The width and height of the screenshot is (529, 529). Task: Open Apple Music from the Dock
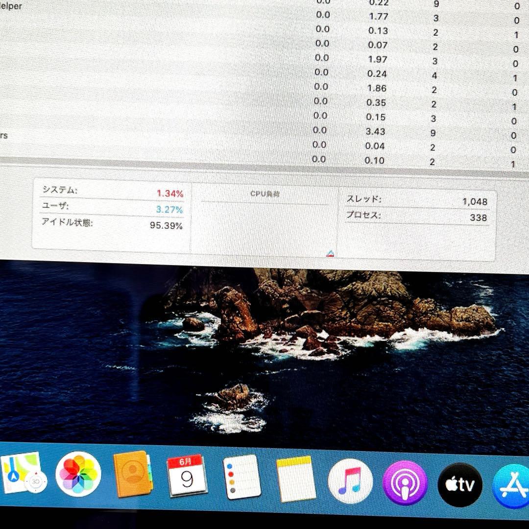[x=351, y=481]
